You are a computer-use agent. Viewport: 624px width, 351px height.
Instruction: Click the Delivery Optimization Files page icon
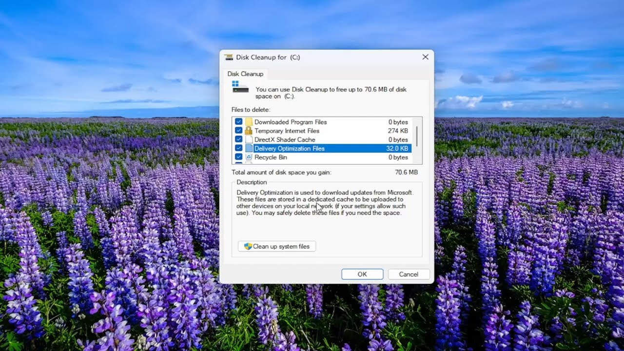point(249,148)
